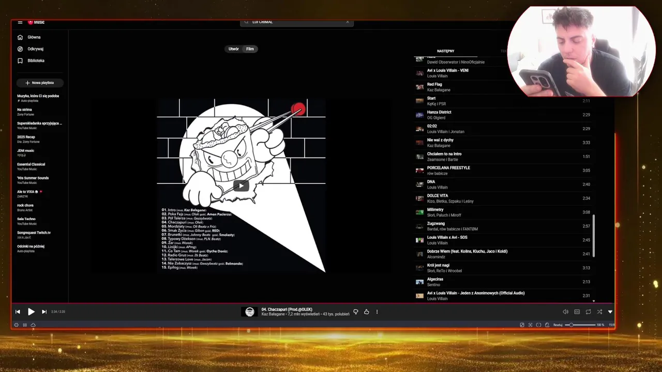Toggle shuffle mode
Image resolution: width=662 pixels, height=372 pixels.
pyautogui.click(x=599, y=312)
